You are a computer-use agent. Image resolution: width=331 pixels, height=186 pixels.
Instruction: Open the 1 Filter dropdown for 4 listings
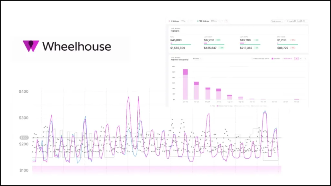tap(183, 21)
